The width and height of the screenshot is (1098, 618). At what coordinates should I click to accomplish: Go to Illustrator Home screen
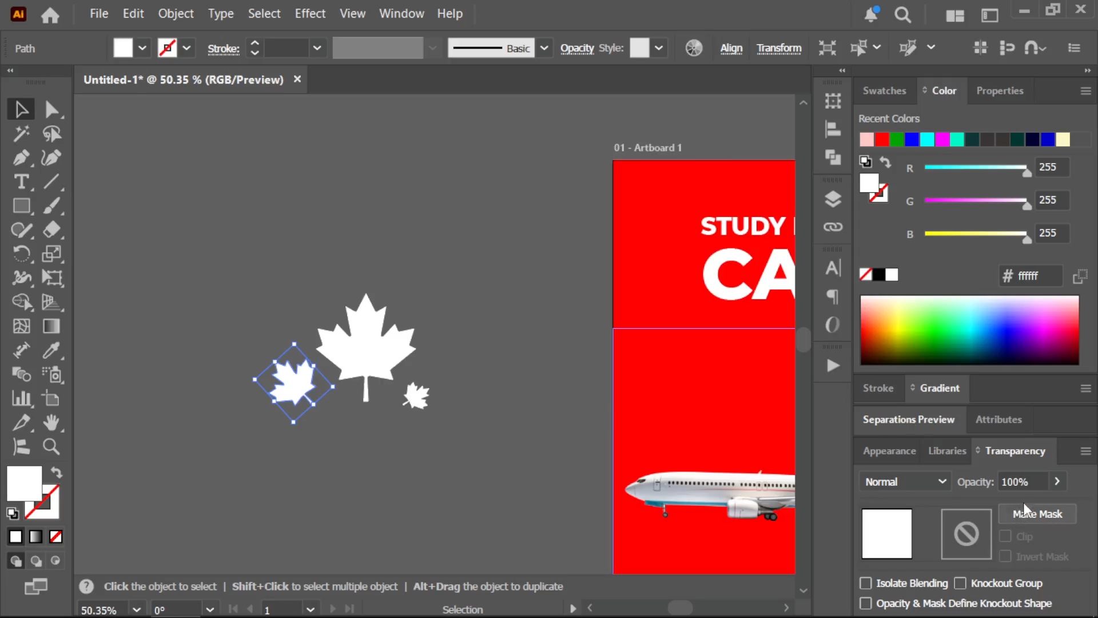[x=50, y=15]
